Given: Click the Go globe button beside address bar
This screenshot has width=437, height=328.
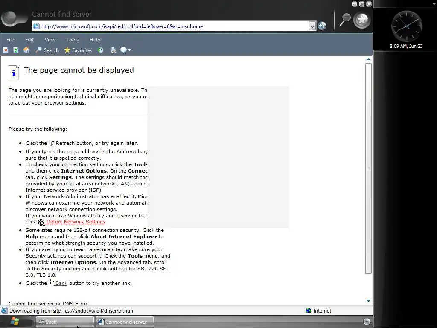Looking at the screenshot, I should click(x=322, y=26).
